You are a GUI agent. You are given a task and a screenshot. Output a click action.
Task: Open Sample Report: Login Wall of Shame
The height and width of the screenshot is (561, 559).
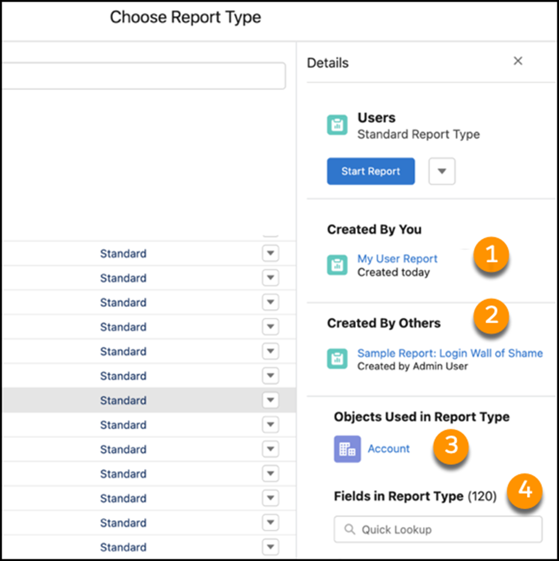click(x=450, y=353)
